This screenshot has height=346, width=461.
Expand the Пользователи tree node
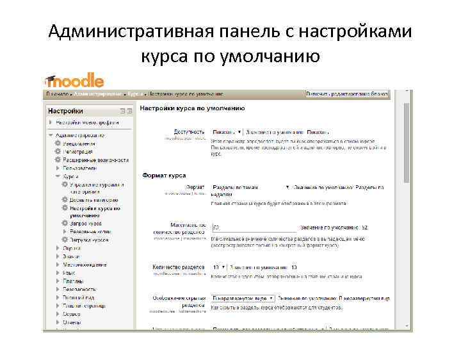point(58,169)
